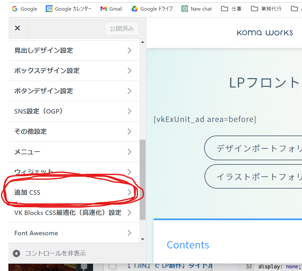The height and width of the screenshot is (271, 302).
Task: Close the customizer with the X icon
Action: point(17,28)
